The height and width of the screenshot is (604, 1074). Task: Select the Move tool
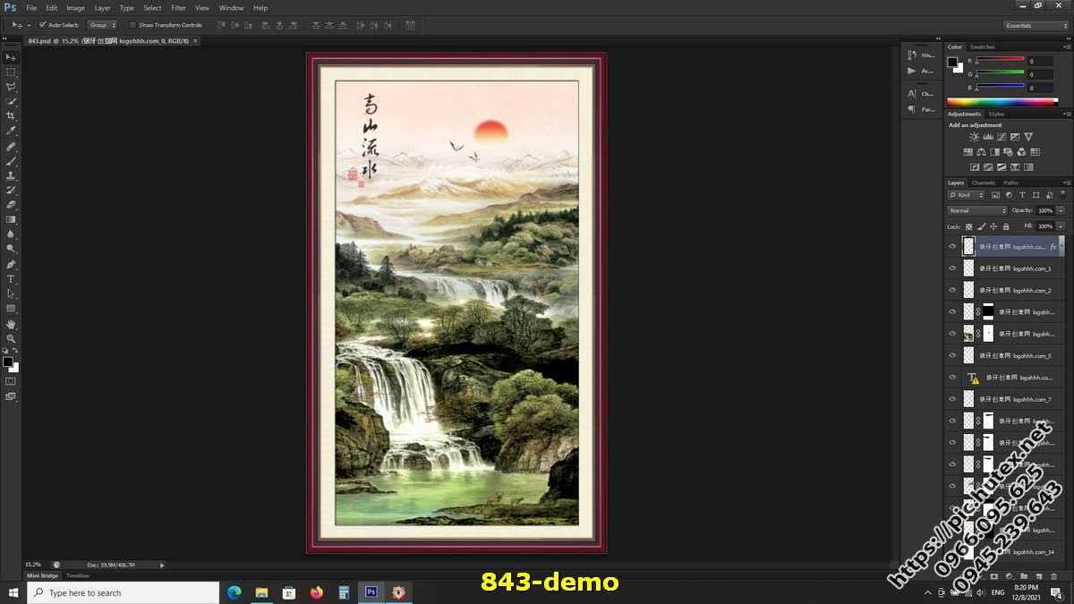(11, 57)
